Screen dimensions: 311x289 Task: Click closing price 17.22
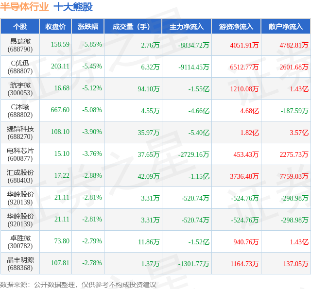62,175
